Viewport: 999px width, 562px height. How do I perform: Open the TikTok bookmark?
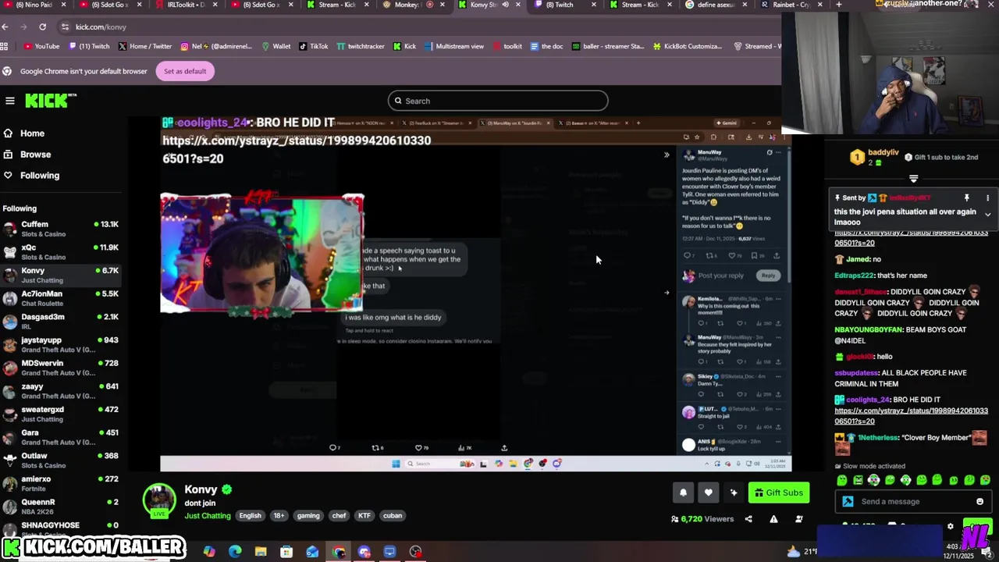click(x=313, y=46)
